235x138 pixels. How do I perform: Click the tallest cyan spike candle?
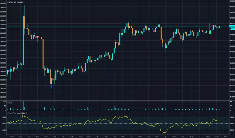click(x=23, y=40)
